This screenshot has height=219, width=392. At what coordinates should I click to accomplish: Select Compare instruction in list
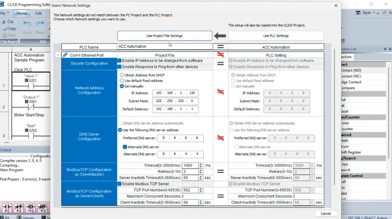tap(348, 88)
